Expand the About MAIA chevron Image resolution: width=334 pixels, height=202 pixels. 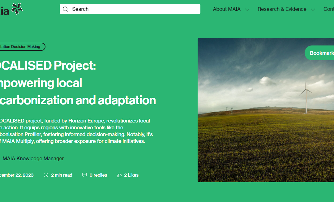coord(247,9)
